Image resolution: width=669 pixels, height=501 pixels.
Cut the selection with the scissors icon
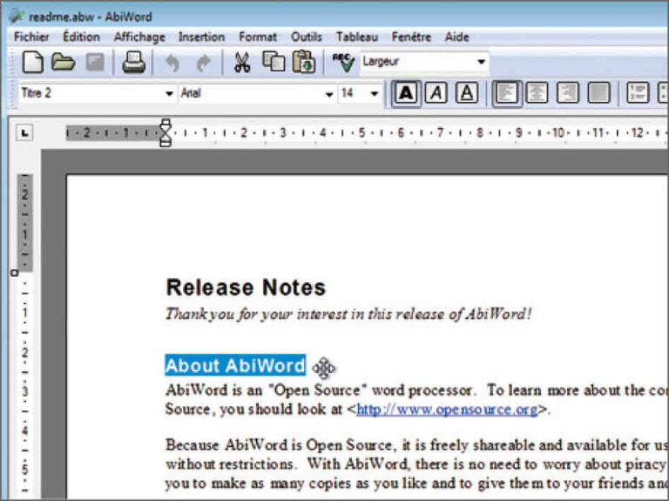[242, 63]
